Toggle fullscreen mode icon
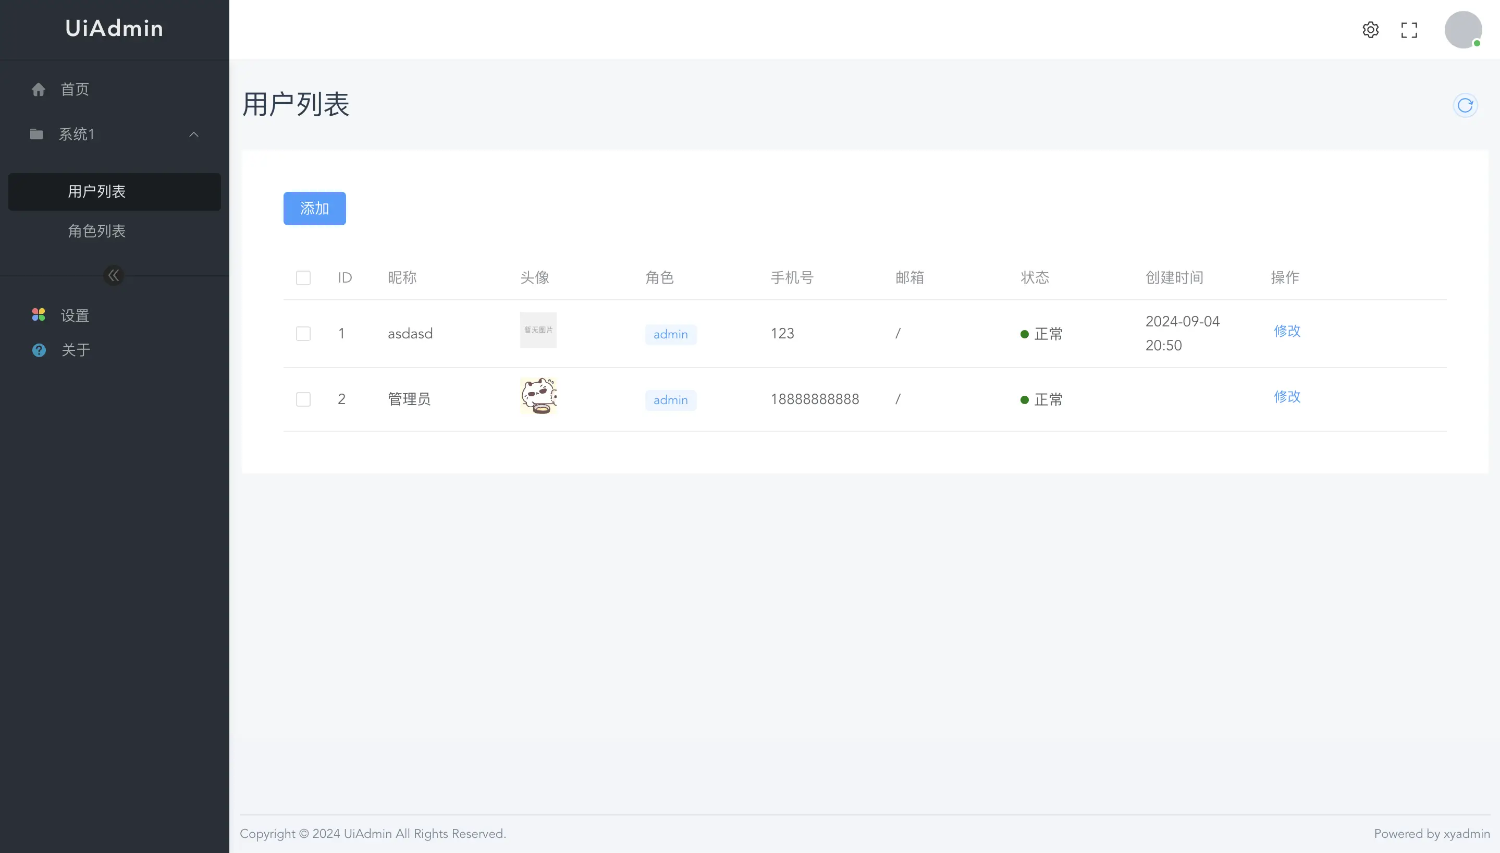The height and width of the screenshot is (853, 1500). 1409,29
